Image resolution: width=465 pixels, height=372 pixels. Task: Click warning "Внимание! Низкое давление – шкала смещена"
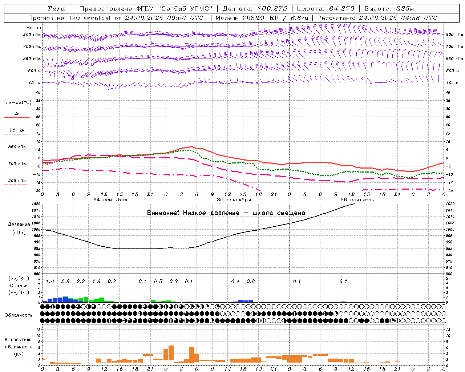pyautogui.click(x=226, y=213)
